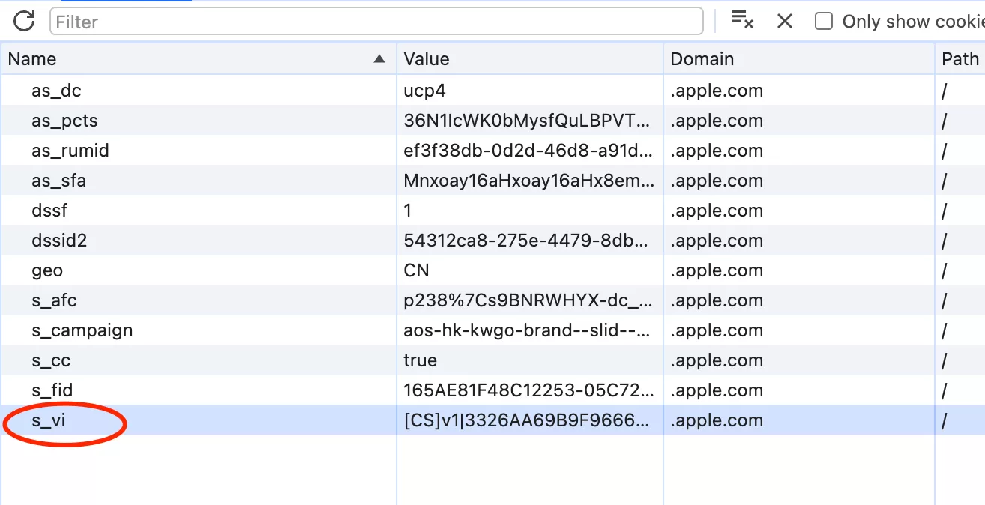Image resolution: width=985 pixels, height=505 pixels.
Task: Sort by the Name column header
Action: (198, 59)
